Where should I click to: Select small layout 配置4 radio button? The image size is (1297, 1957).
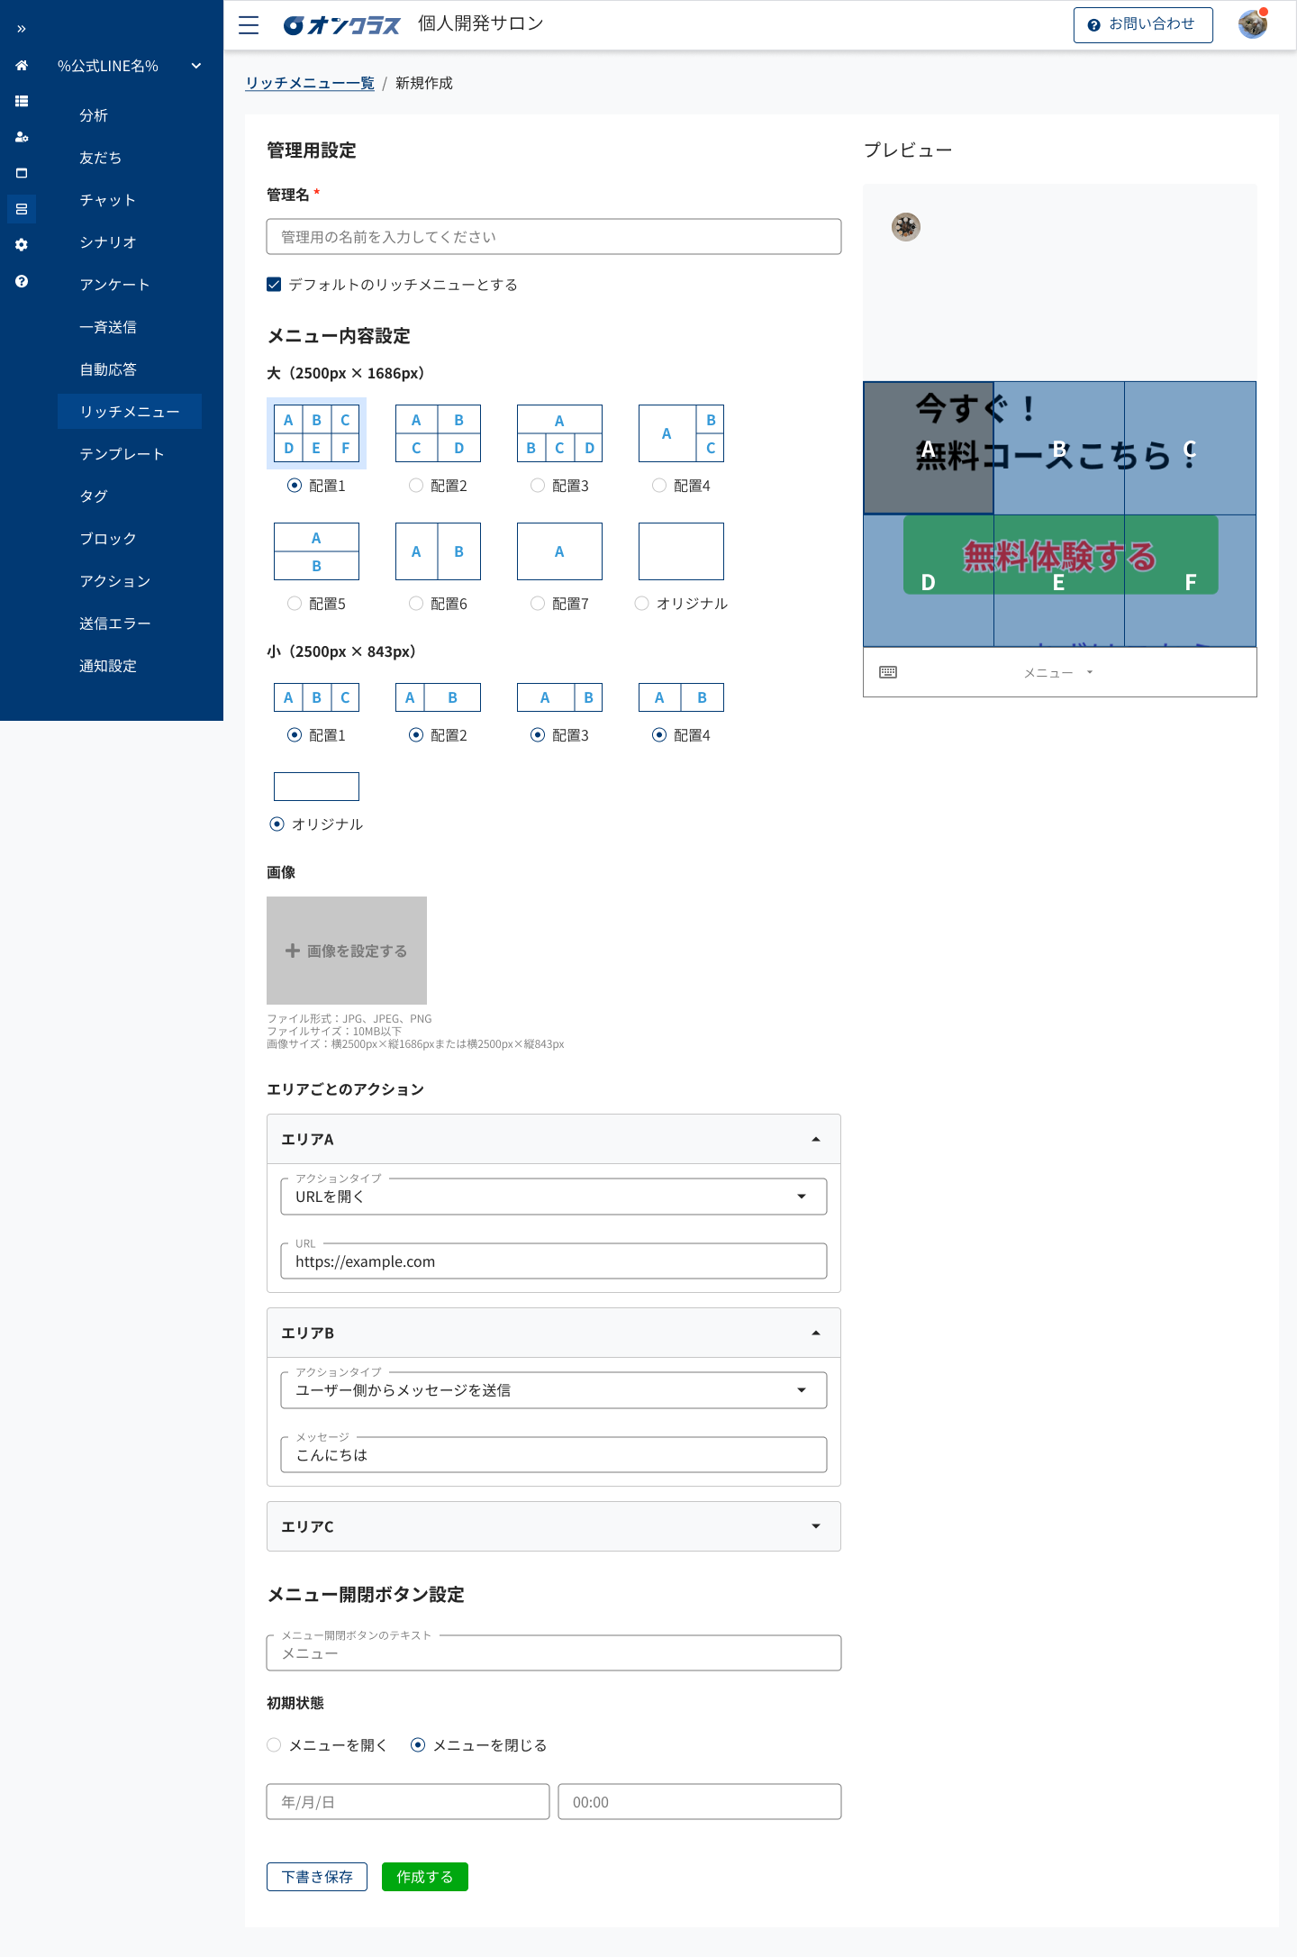tap(659, 735)
